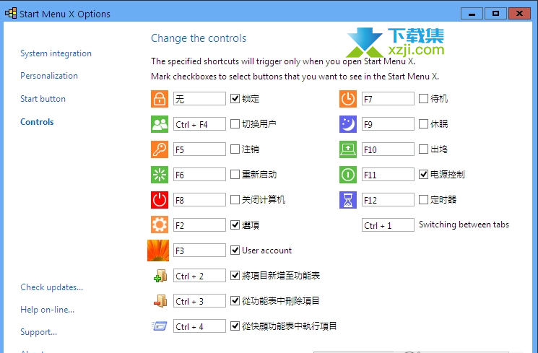Click the orange padlock lock icon
Image resolution: width=538 pixels, height=353 pixels.
(160, 99)
